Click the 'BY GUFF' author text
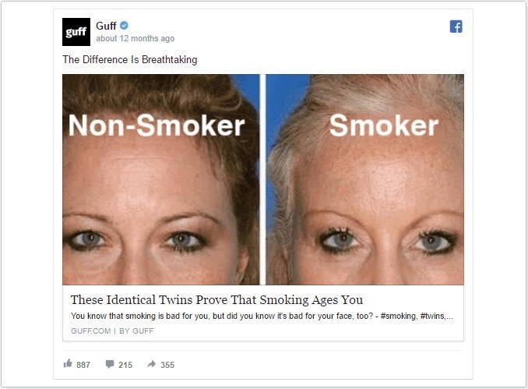 click(x=136, y=331)
